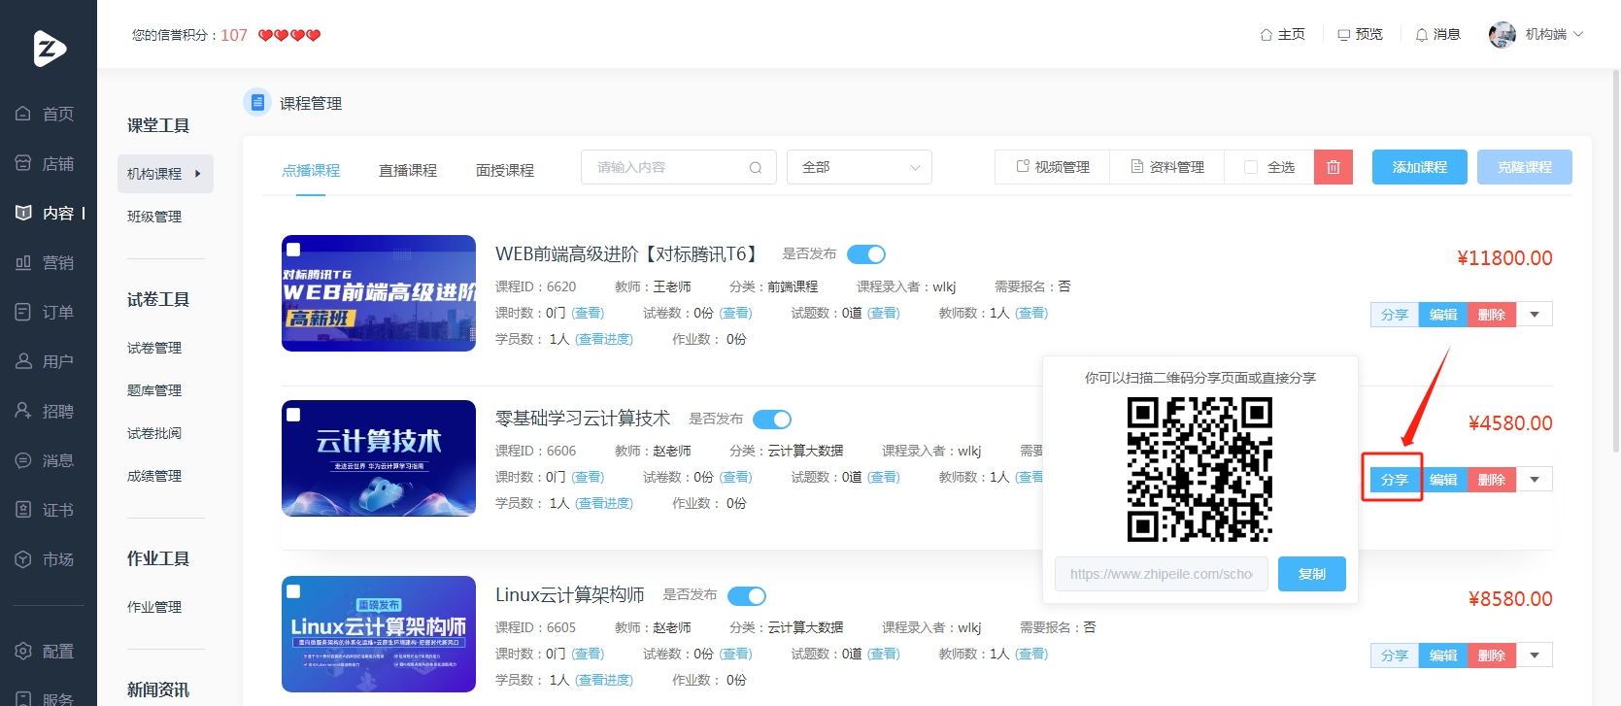Click 查看进度 for WEB前端 course
This screenshot has height=706, width=1621.
click(x=604, y=339)
